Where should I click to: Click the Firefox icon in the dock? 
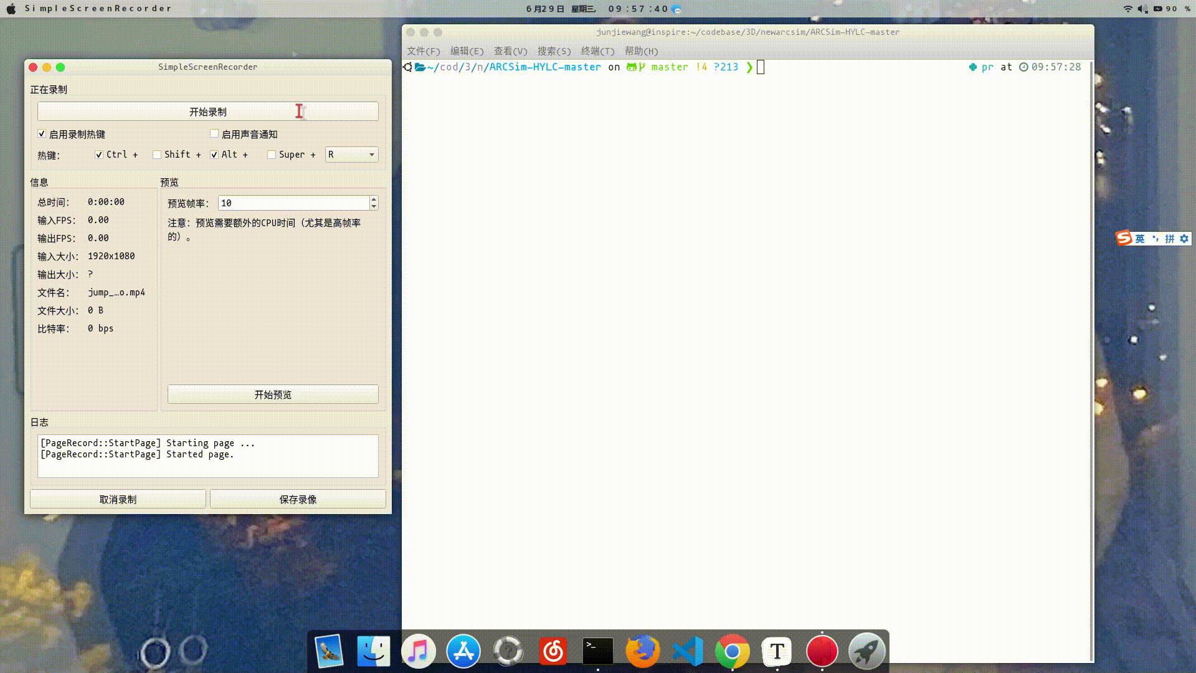(x=642, y=651)
